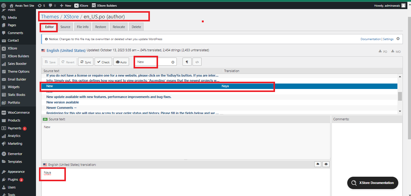This screenshot has width=411, height=196.
Task: Switch to the Delete tab
Action: coord(136,27)
